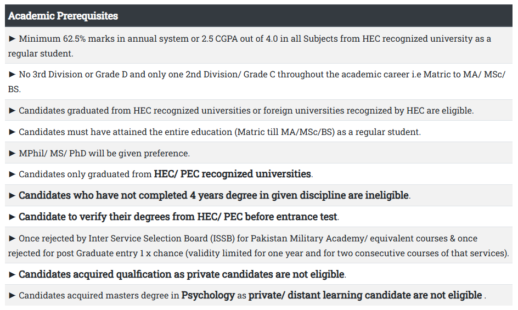Click arrow bullet before Candidate to verify degrees

[13, 217]
